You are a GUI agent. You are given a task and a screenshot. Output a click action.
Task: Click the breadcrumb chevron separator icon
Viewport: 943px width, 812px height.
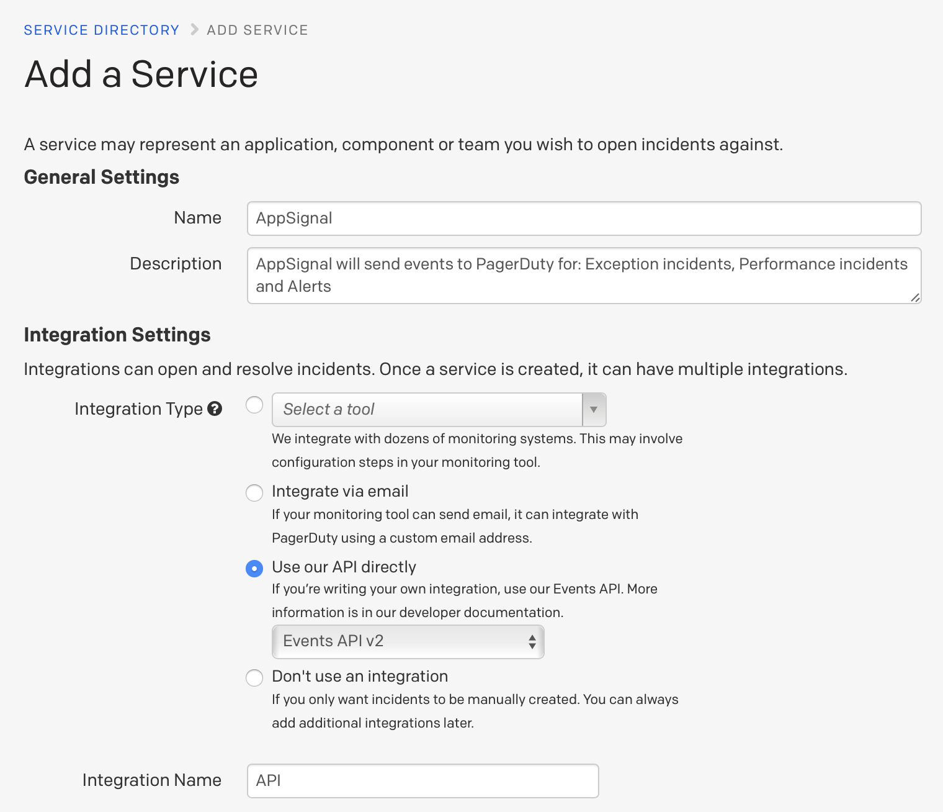pos(194,30)
